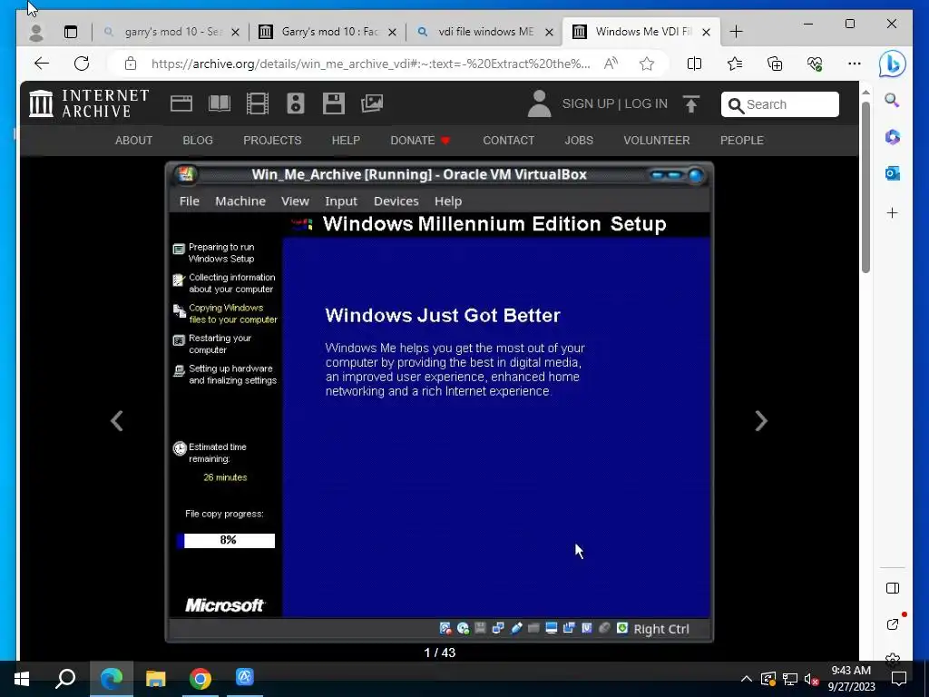Open the Outlook icon in the Edge sidebar
Viewport: 929px width, 697px height.
tap(893, 173)
